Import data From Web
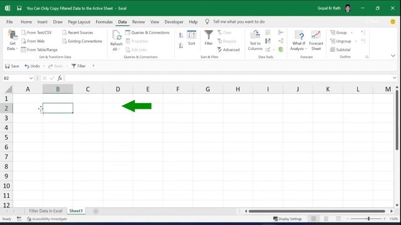Image resolution: width=401 pixels, height=225 pixels. tap(33, 41)
